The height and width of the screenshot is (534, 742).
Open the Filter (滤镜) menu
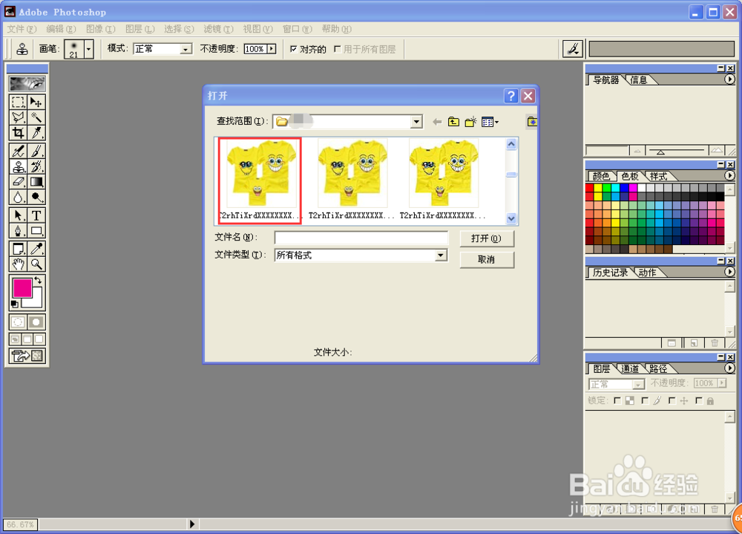pyautogui.click(x=219, y=29)
